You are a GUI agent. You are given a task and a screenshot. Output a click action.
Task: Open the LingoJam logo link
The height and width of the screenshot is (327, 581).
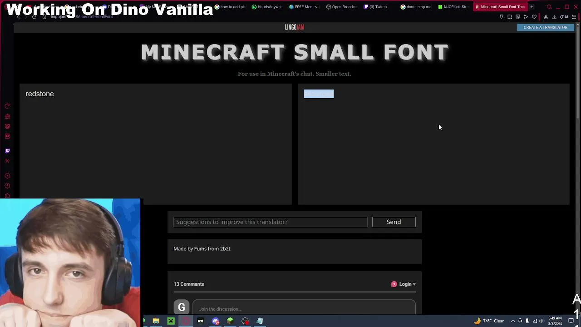(295, 27)
